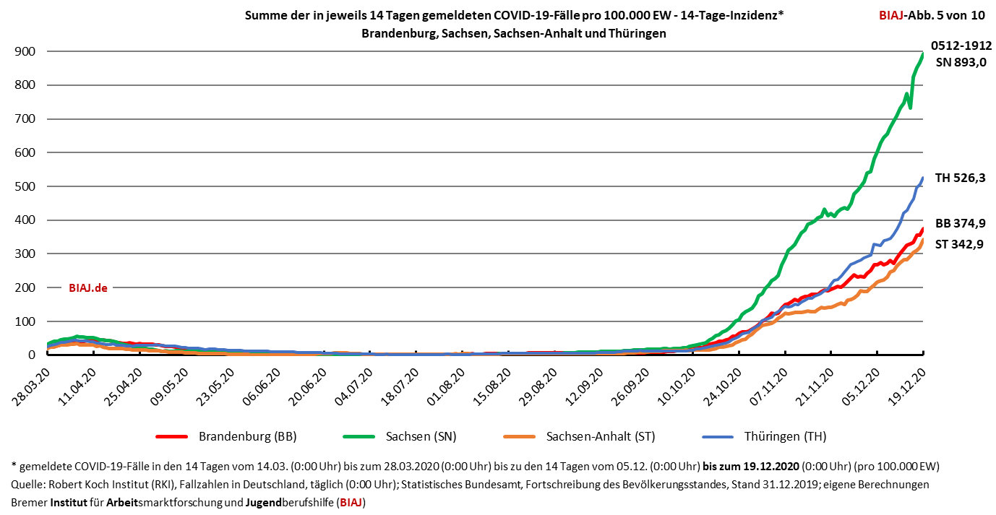Click the green Sachsen curve peak near 893
This screenshot has width=996, height=515.
tap(923, 54)
